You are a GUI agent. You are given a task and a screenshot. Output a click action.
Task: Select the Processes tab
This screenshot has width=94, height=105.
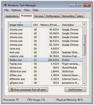click(x=26, y=16)
